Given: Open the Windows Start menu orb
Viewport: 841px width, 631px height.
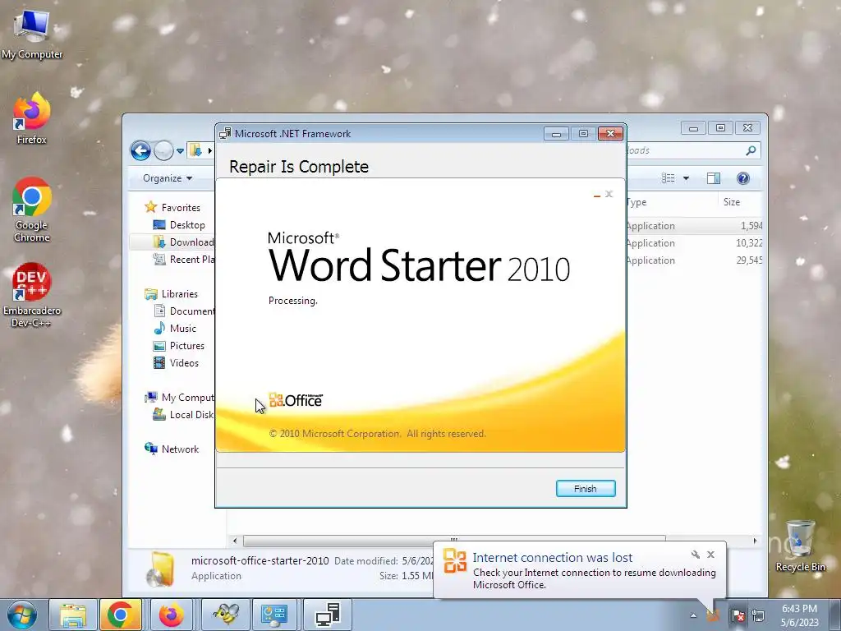Looking at the screenshot, I should pos(22,615).
